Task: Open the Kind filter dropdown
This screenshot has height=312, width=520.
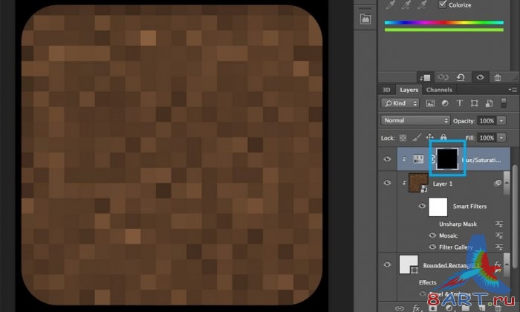Action: pos(400,103)
